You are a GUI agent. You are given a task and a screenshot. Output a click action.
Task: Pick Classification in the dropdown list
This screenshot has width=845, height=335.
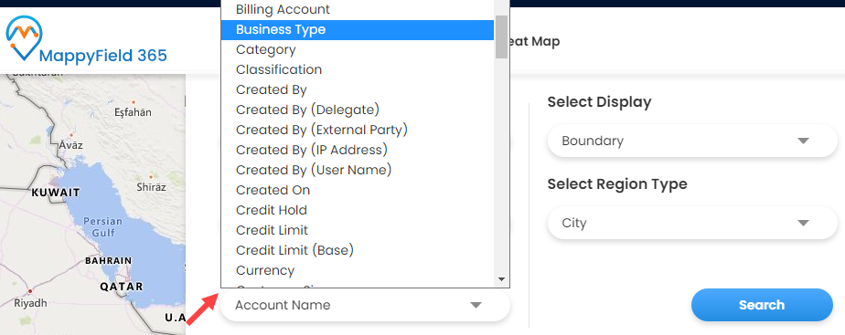pos(358,70)
